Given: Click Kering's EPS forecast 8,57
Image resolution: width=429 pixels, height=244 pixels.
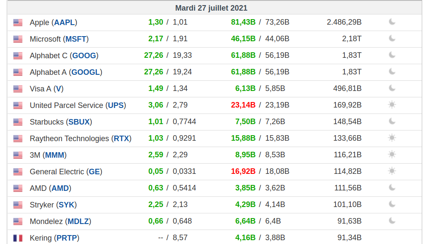Looking at the screenshot, I should pos(180,238).
